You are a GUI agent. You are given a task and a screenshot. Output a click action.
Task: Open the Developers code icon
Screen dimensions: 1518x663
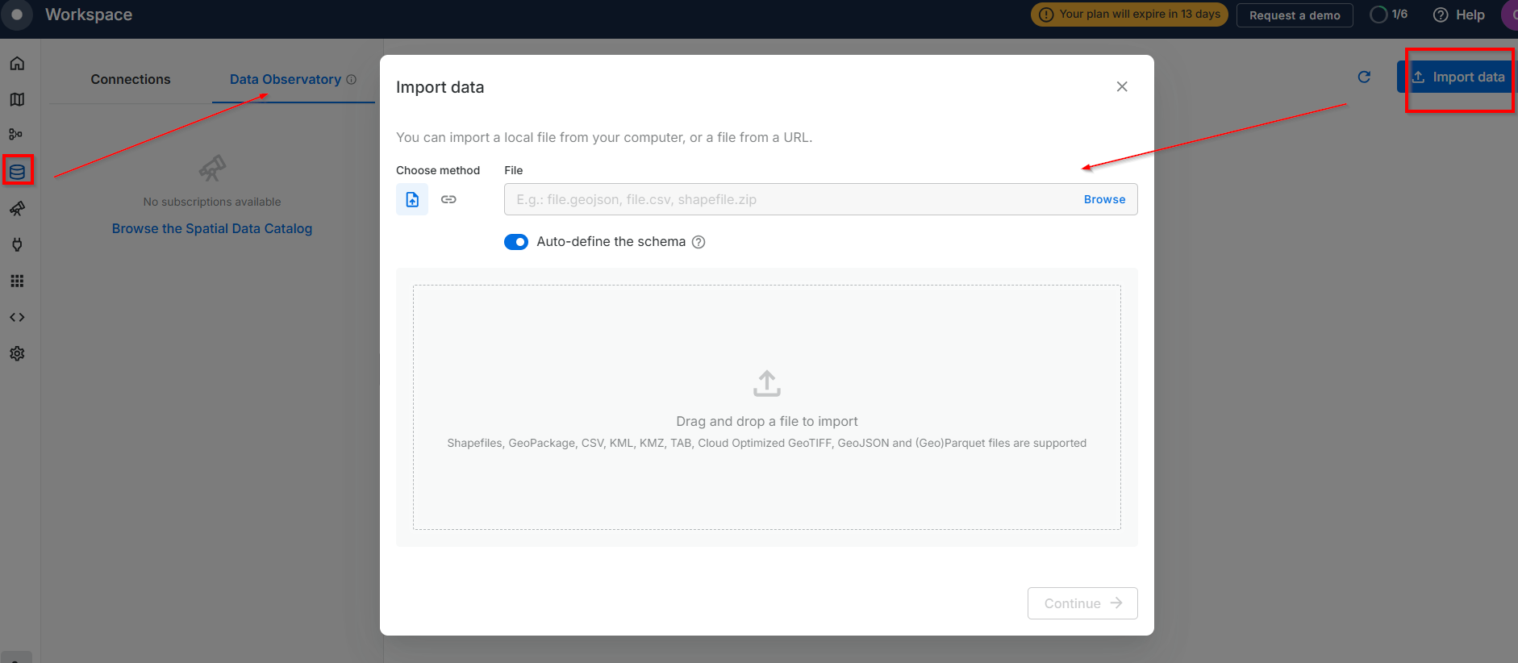[17, 317]
